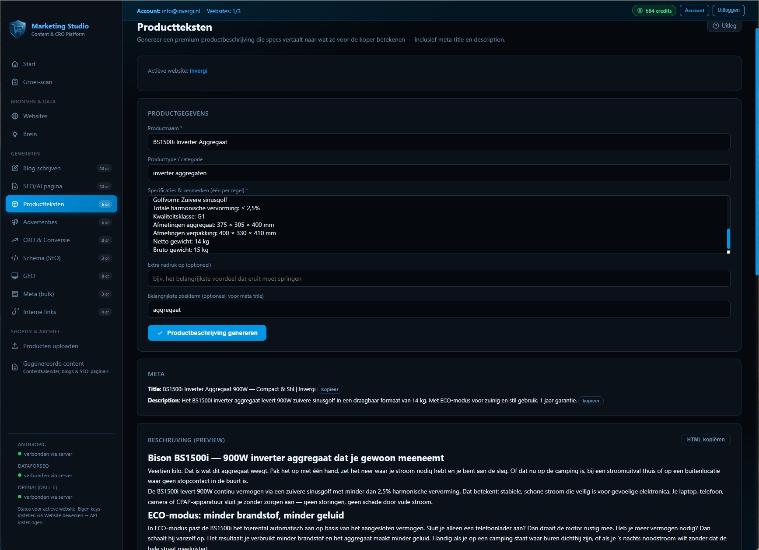
Task: Open Schema (SEO) generator
Action: point(61,258)
